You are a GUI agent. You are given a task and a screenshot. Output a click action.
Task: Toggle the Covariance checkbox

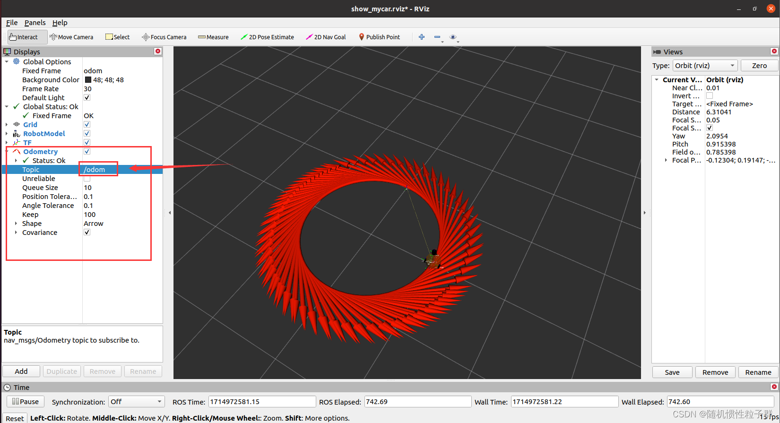point(87,232)
